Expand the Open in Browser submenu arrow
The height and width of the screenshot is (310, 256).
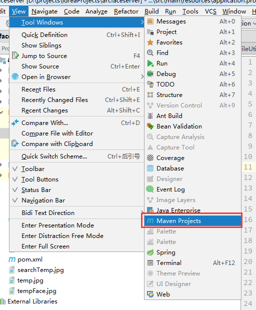(x=142, y=76)
